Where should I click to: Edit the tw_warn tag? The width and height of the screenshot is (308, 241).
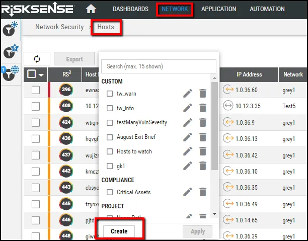(x=187, y=93)
